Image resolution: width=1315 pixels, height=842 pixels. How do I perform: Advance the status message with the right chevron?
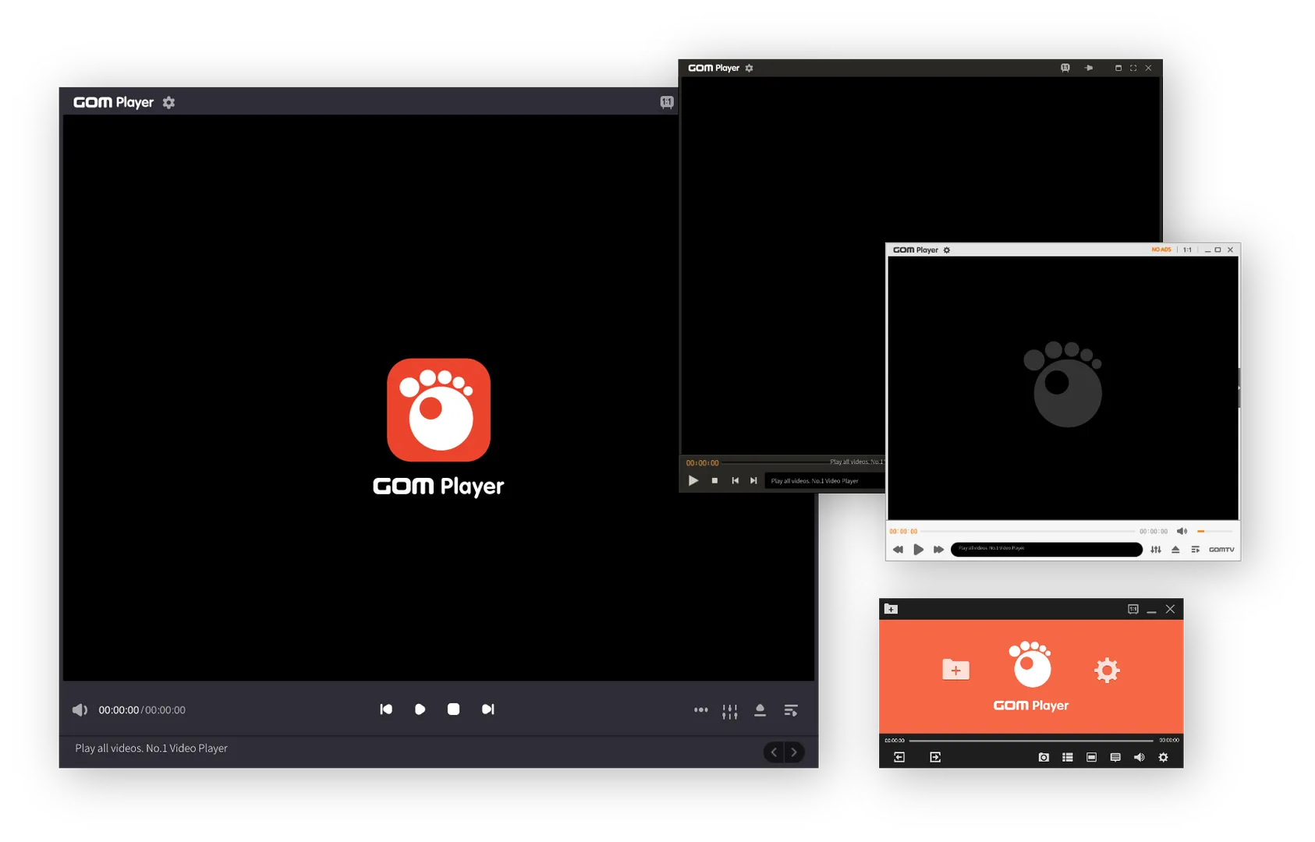pyautogui.click(x=794, y=752)
